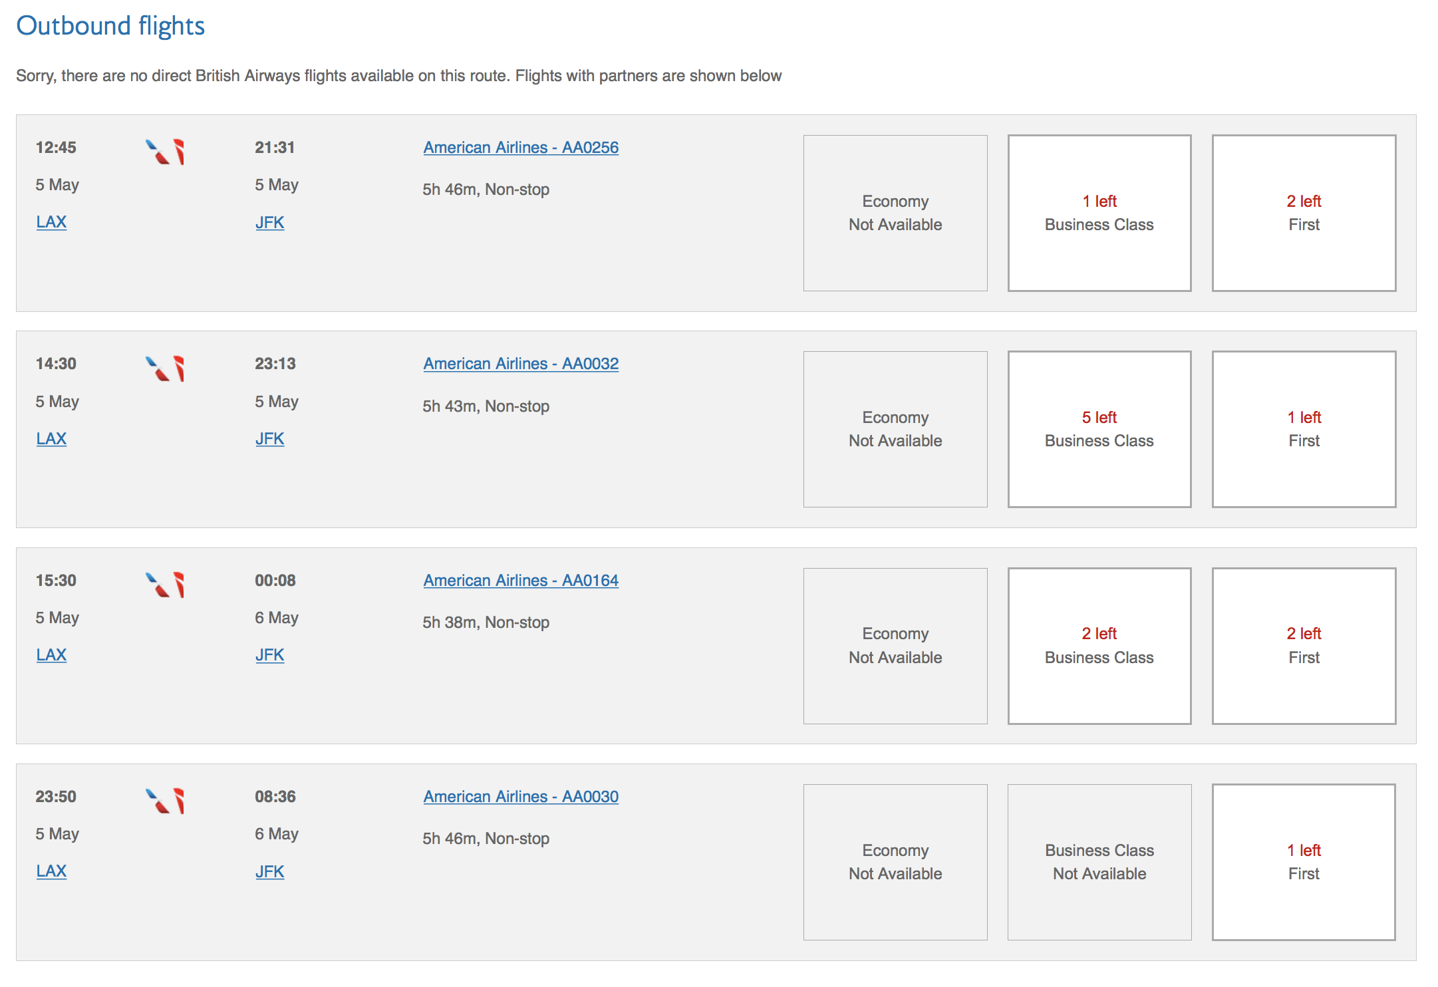Click Economy Not Available box for AA0256
The width and height of the screenshot is (1438, 987).
pos(895,213)
